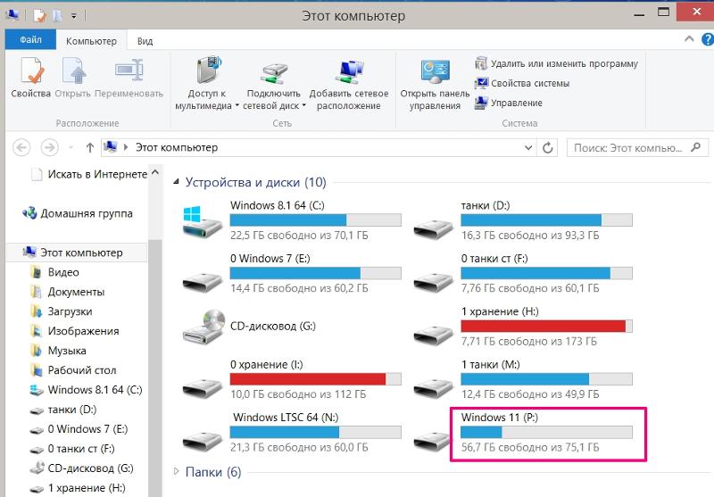Click the text 10,0 ГБ свободно из 112 ГБ
714x497 pixels.
tap(298, 394)
